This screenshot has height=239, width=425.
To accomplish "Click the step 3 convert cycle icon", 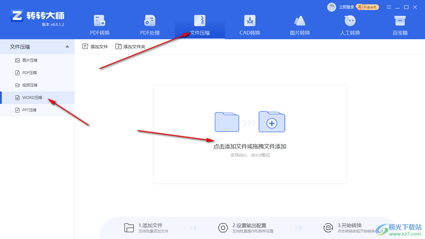I will [328, 228].
